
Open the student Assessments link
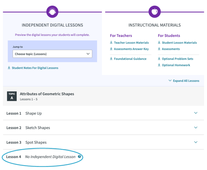point(171,49)
